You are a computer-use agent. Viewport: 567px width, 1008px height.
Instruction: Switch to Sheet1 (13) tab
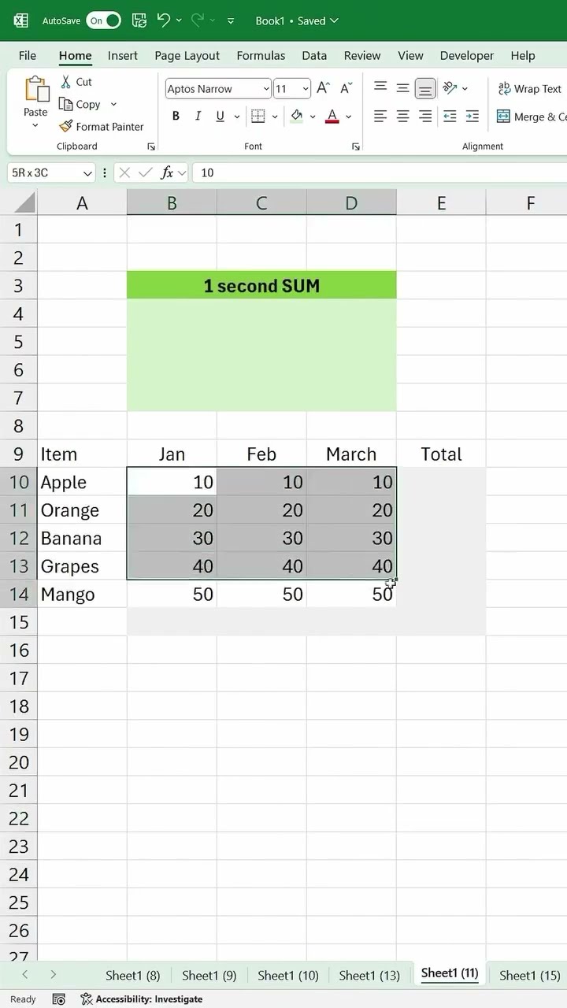[x=369, y=975]
